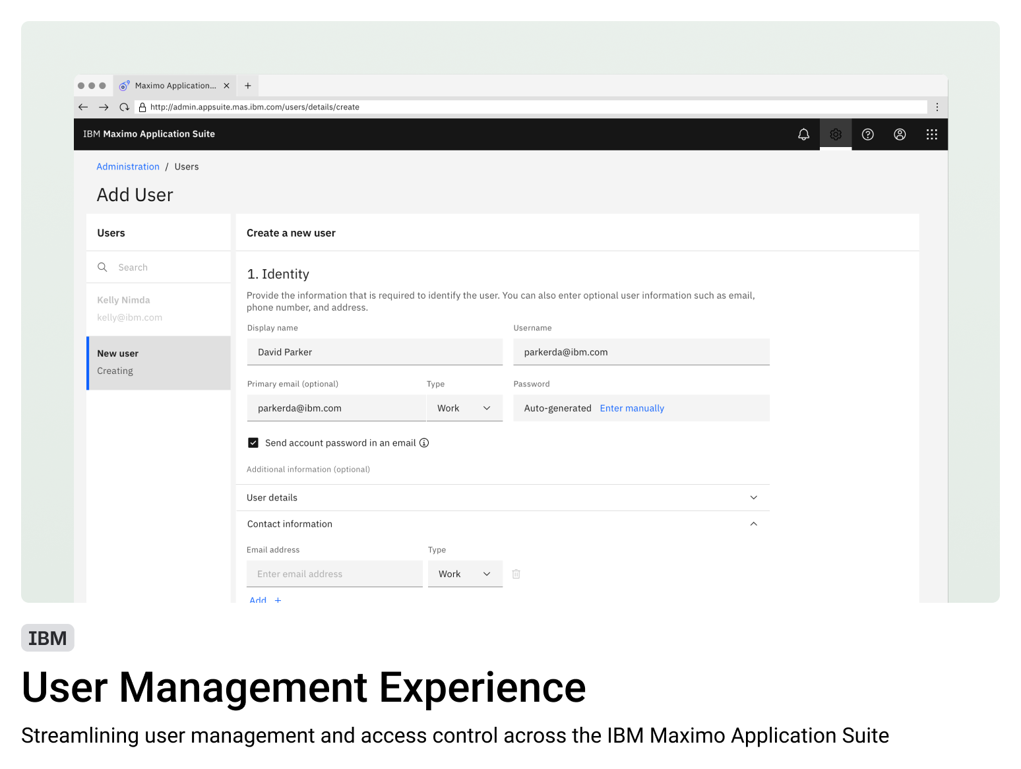Click Enter manually for the password

tap(631, 408)
